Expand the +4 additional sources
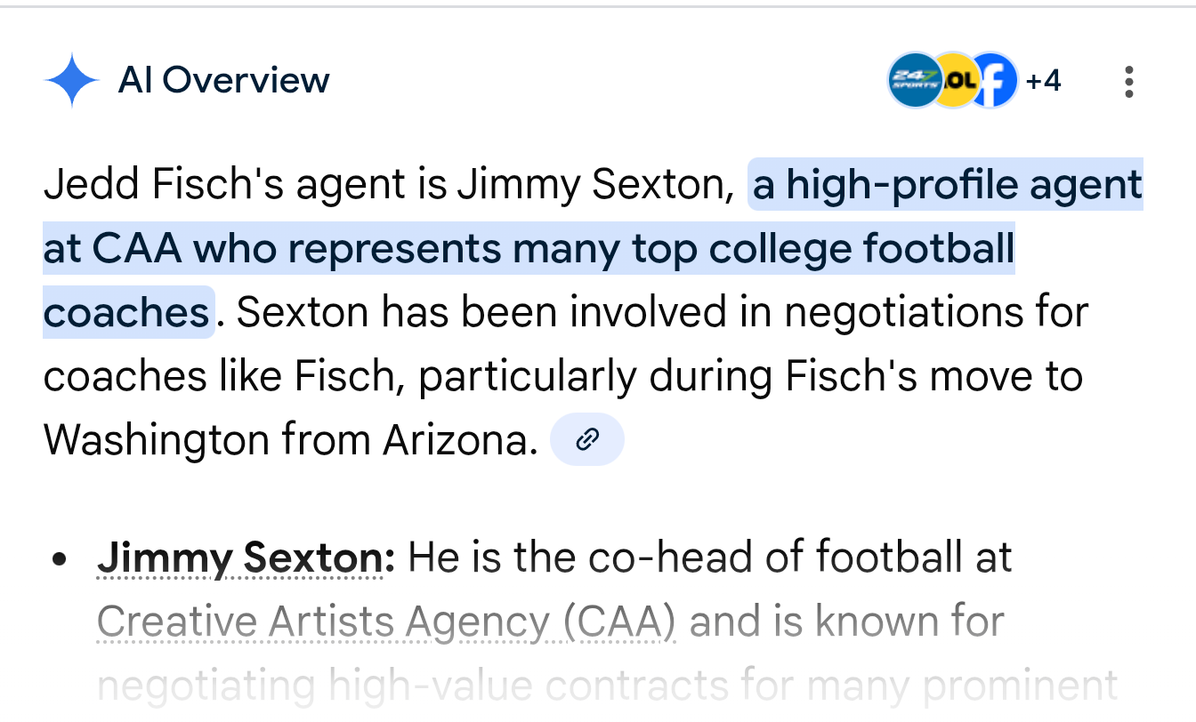Viewport: 1196px width, 722px height. point(1043,82)
